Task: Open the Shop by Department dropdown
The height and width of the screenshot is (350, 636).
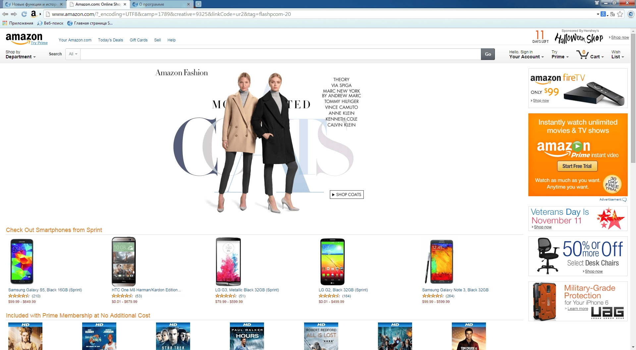Action: coord(21,54)
